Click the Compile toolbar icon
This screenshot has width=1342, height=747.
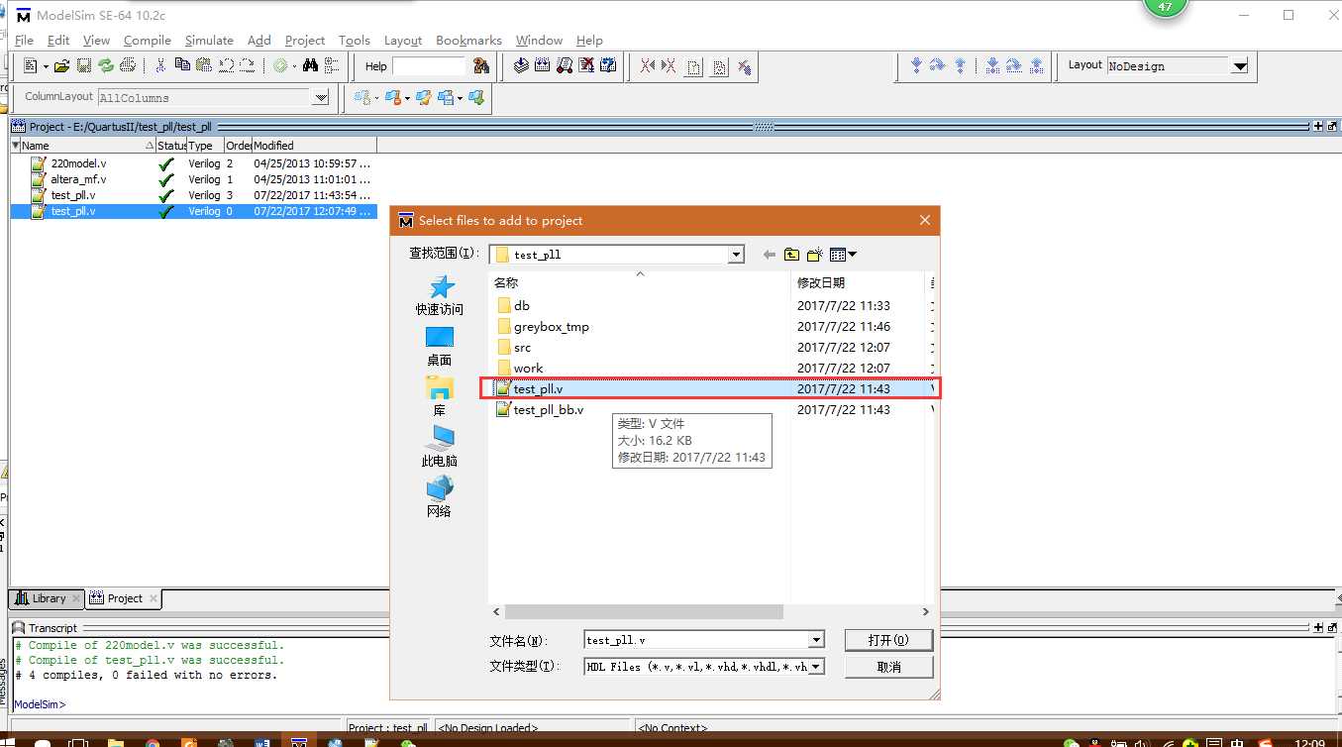pos(522,66)
